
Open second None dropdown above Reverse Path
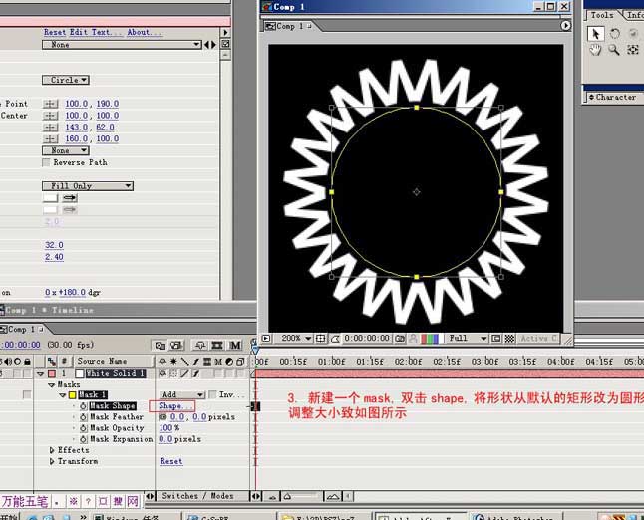click(66, 150)
